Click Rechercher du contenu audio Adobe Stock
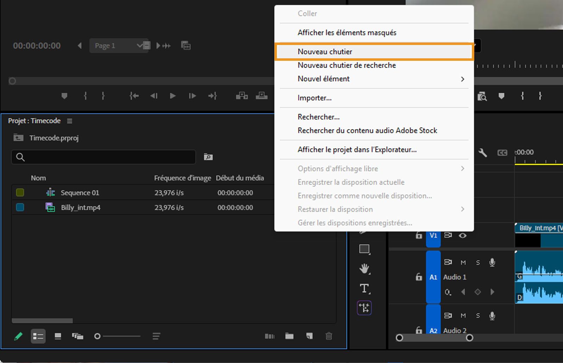 (x=367, y=130)
